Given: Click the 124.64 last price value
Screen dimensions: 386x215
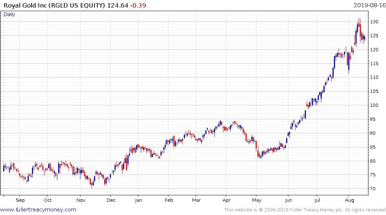Looking at the screenshot, I should [118, 5].
